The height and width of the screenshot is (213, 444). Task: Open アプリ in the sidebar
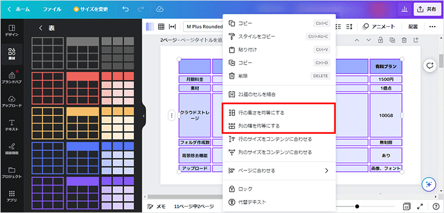click(x=12, y=196)
